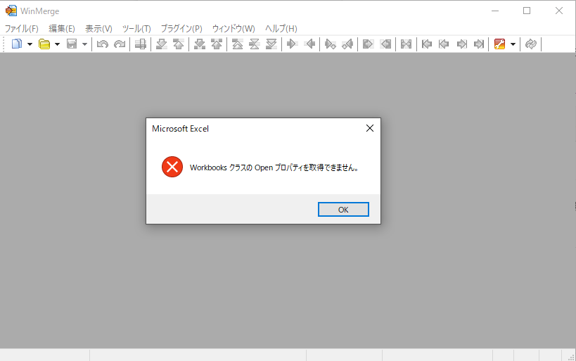Image resolution: width=576 pixels, height=361 pixels.
Task: Click the Select Line Difference icon
Action: click(141, 44)
